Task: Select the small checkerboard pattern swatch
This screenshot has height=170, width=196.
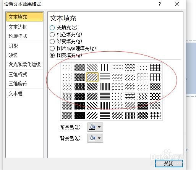Action: [155, 87]
